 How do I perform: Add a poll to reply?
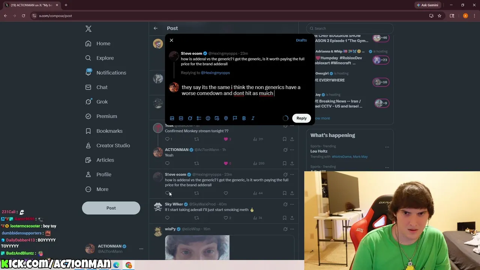199,118
